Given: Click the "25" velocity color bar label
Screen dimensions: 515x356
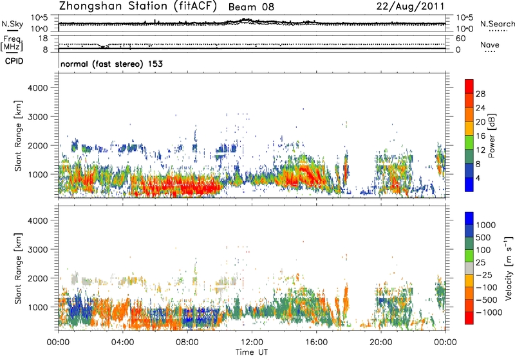Looking at the screenshot, I should [x=481, y=263].
